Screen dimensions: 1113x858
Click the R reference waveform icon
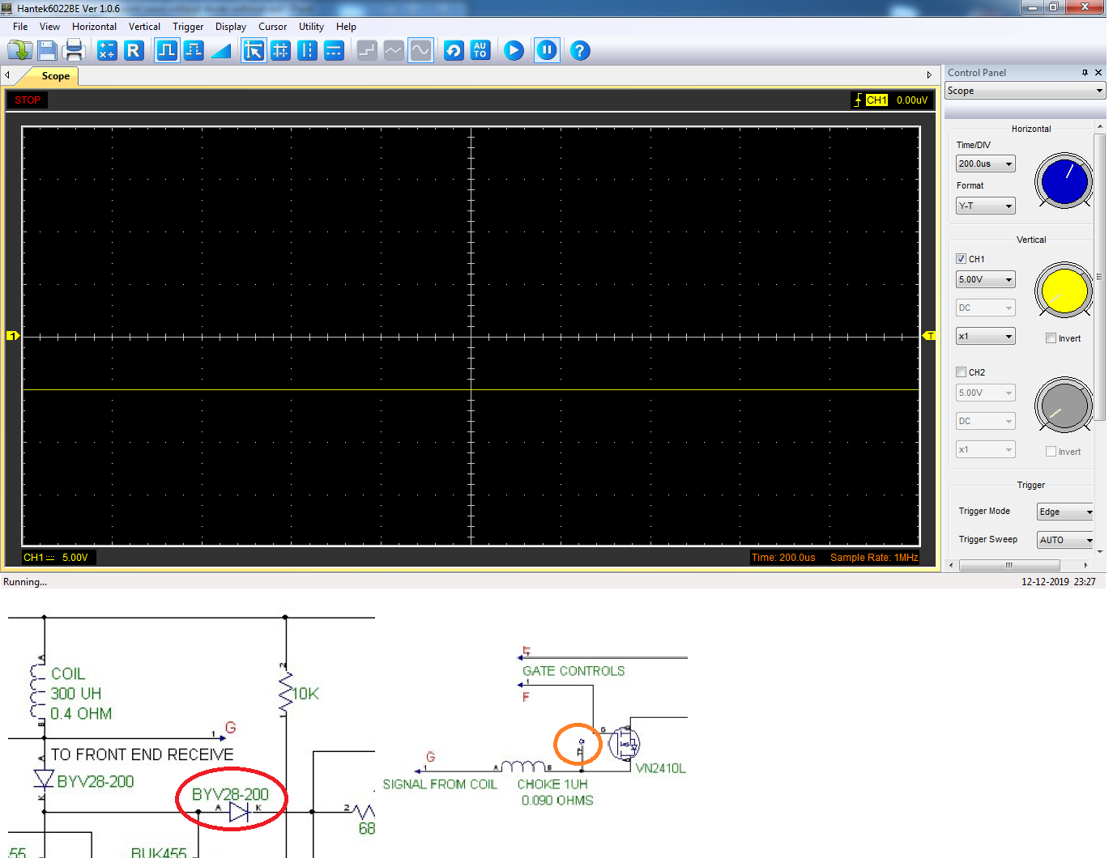[134, 51]
